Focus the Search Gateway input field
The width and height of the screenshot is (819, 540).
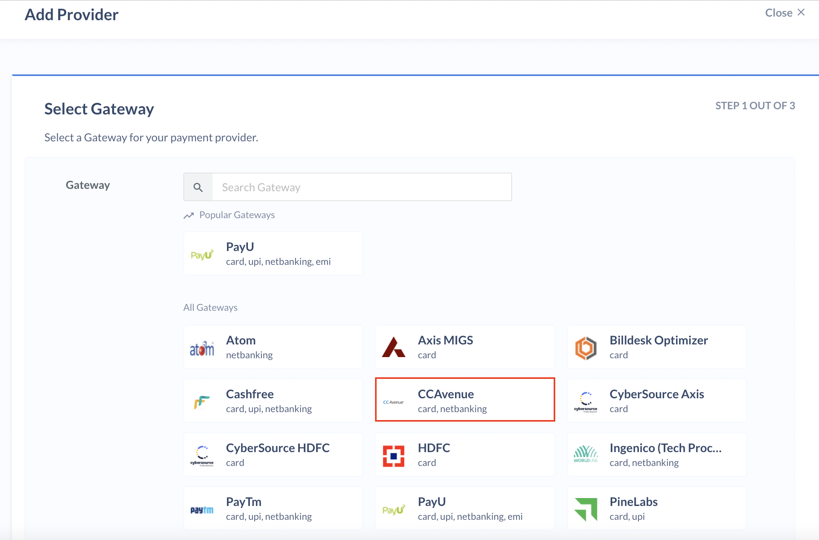362,187
